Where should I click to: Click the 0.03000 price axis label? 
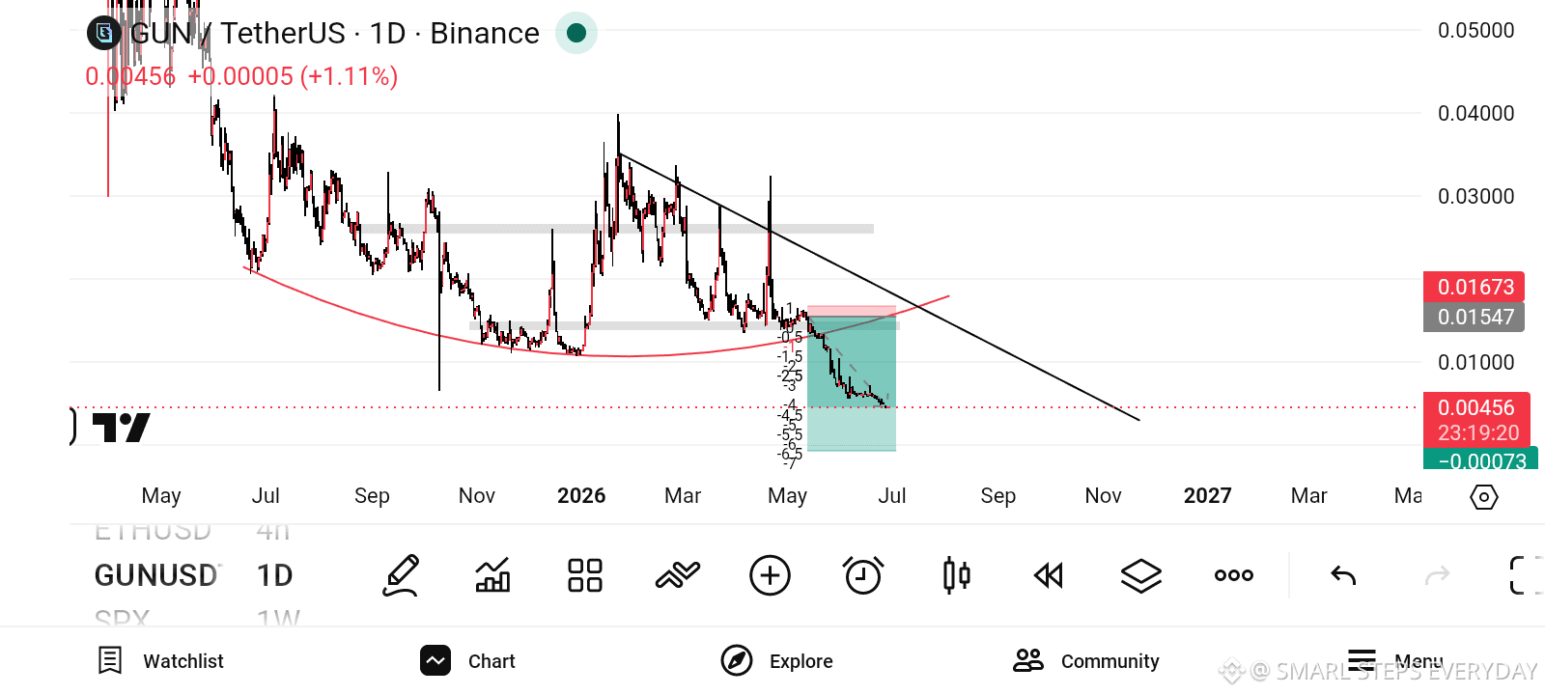(1475, 197)
